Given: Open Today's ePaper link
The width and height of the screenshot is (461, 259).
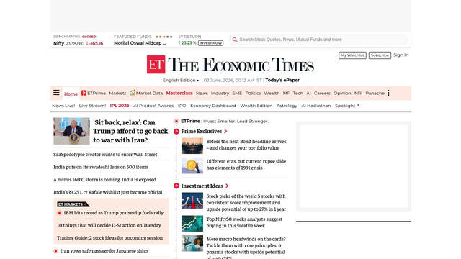Looking at the screenshot, I should pyautogui.click(x=282, y=80).
